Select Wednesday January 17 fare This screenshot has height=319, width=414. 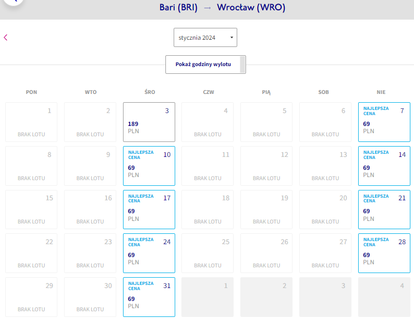(x=149, y=210)
